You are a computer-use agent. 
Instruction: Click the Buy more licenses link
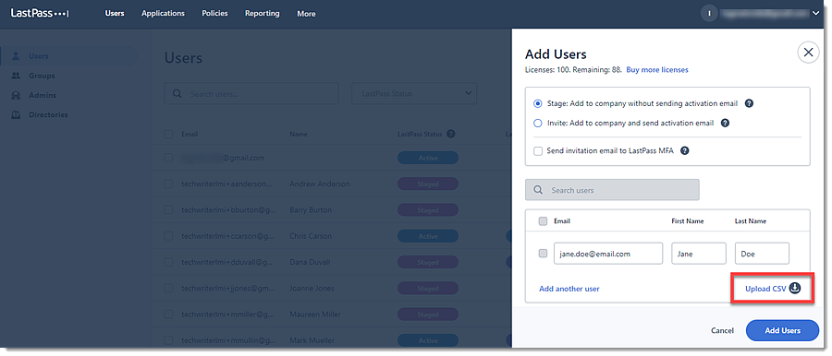click(657, 70)
